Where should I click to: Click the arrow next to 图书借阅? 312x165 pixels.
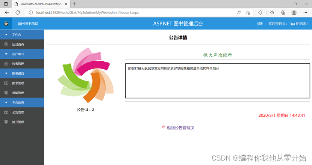6,73
